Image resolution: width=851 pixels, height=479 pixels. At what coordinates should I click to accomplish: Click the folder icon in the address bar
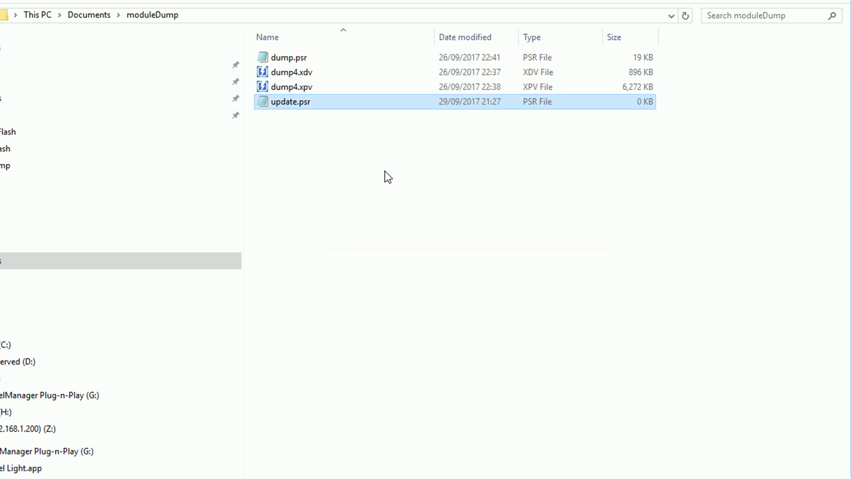(4, 15)
